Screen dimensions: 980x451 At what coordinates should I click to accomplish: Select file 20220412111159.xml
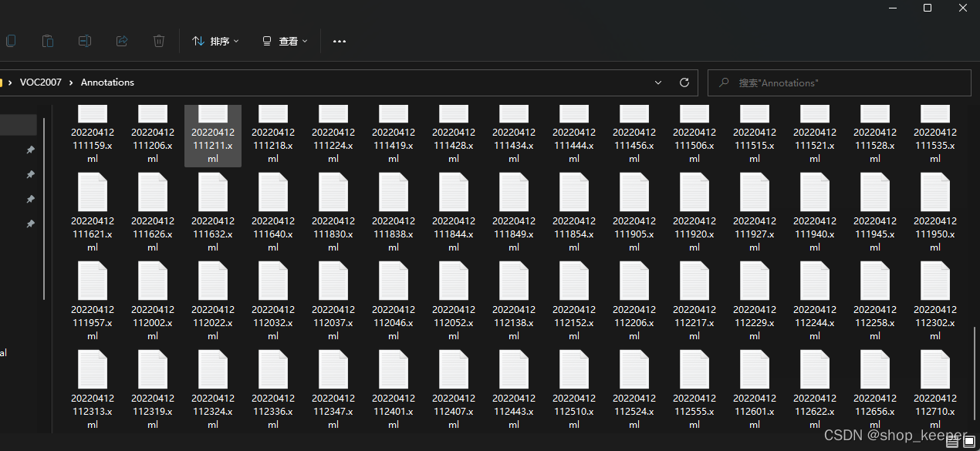[93, 136]
